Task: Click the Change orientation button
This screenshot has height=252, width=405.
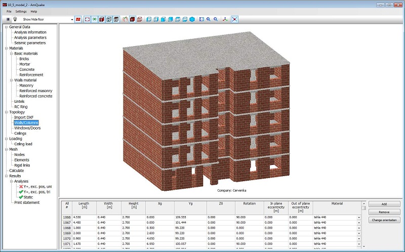Action: [x=385, y=220]
